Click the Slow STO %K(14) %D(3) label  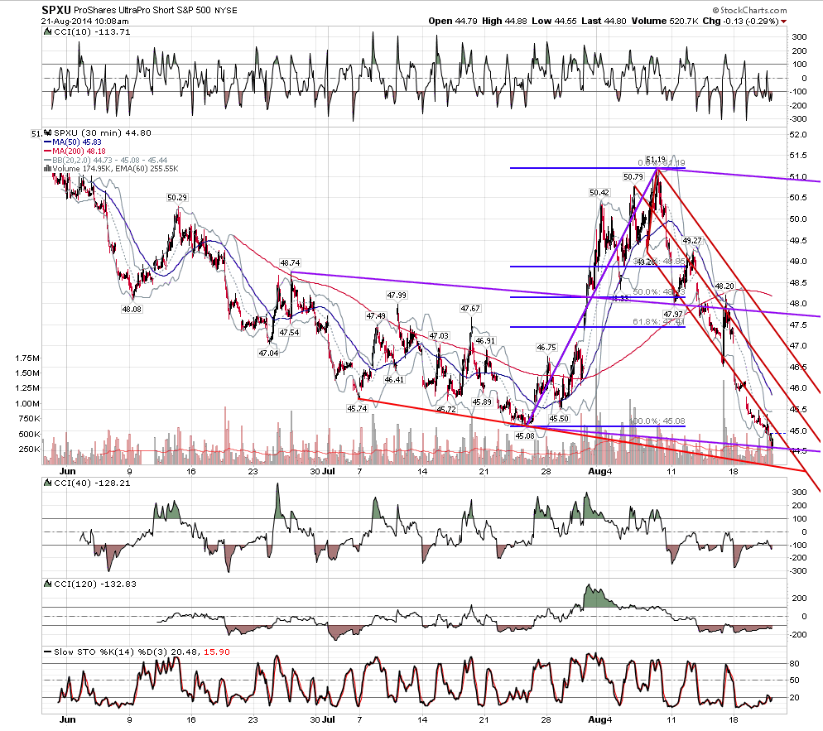[142, 652]
